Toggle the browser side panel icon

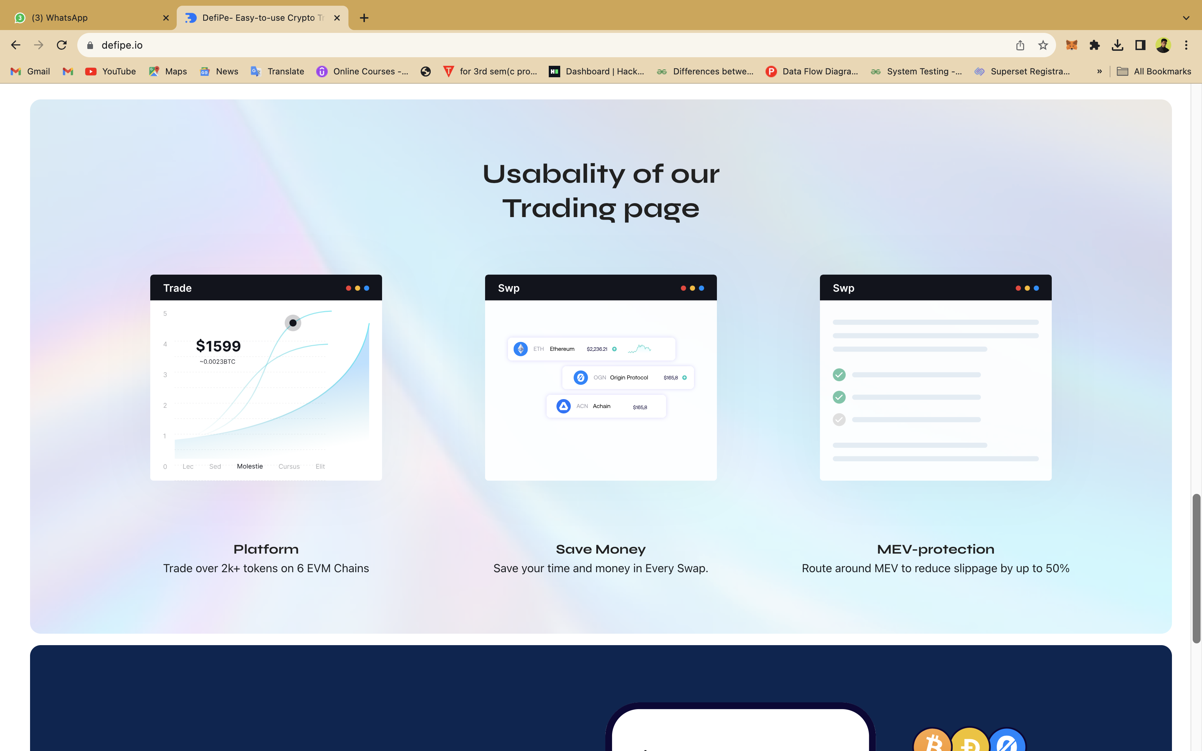tap(1140, 45)
